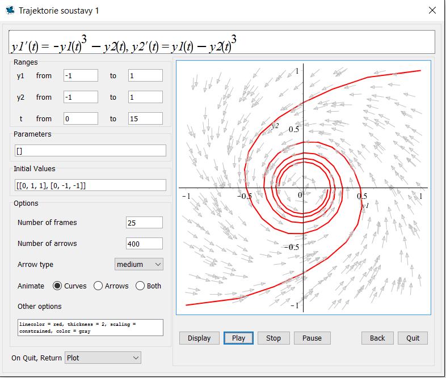This screenshot has width=446, height=378.
Task: Focus the y2 to field
Action: coord(145,97)
